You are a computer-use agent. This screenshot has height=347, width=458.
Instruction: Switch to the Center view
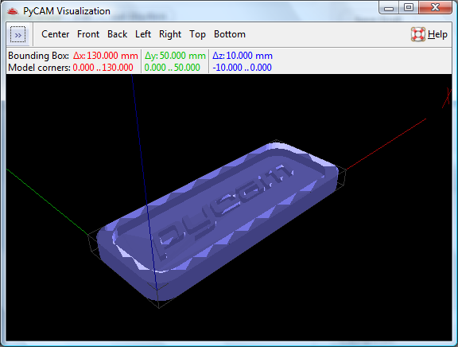[55, 34]
